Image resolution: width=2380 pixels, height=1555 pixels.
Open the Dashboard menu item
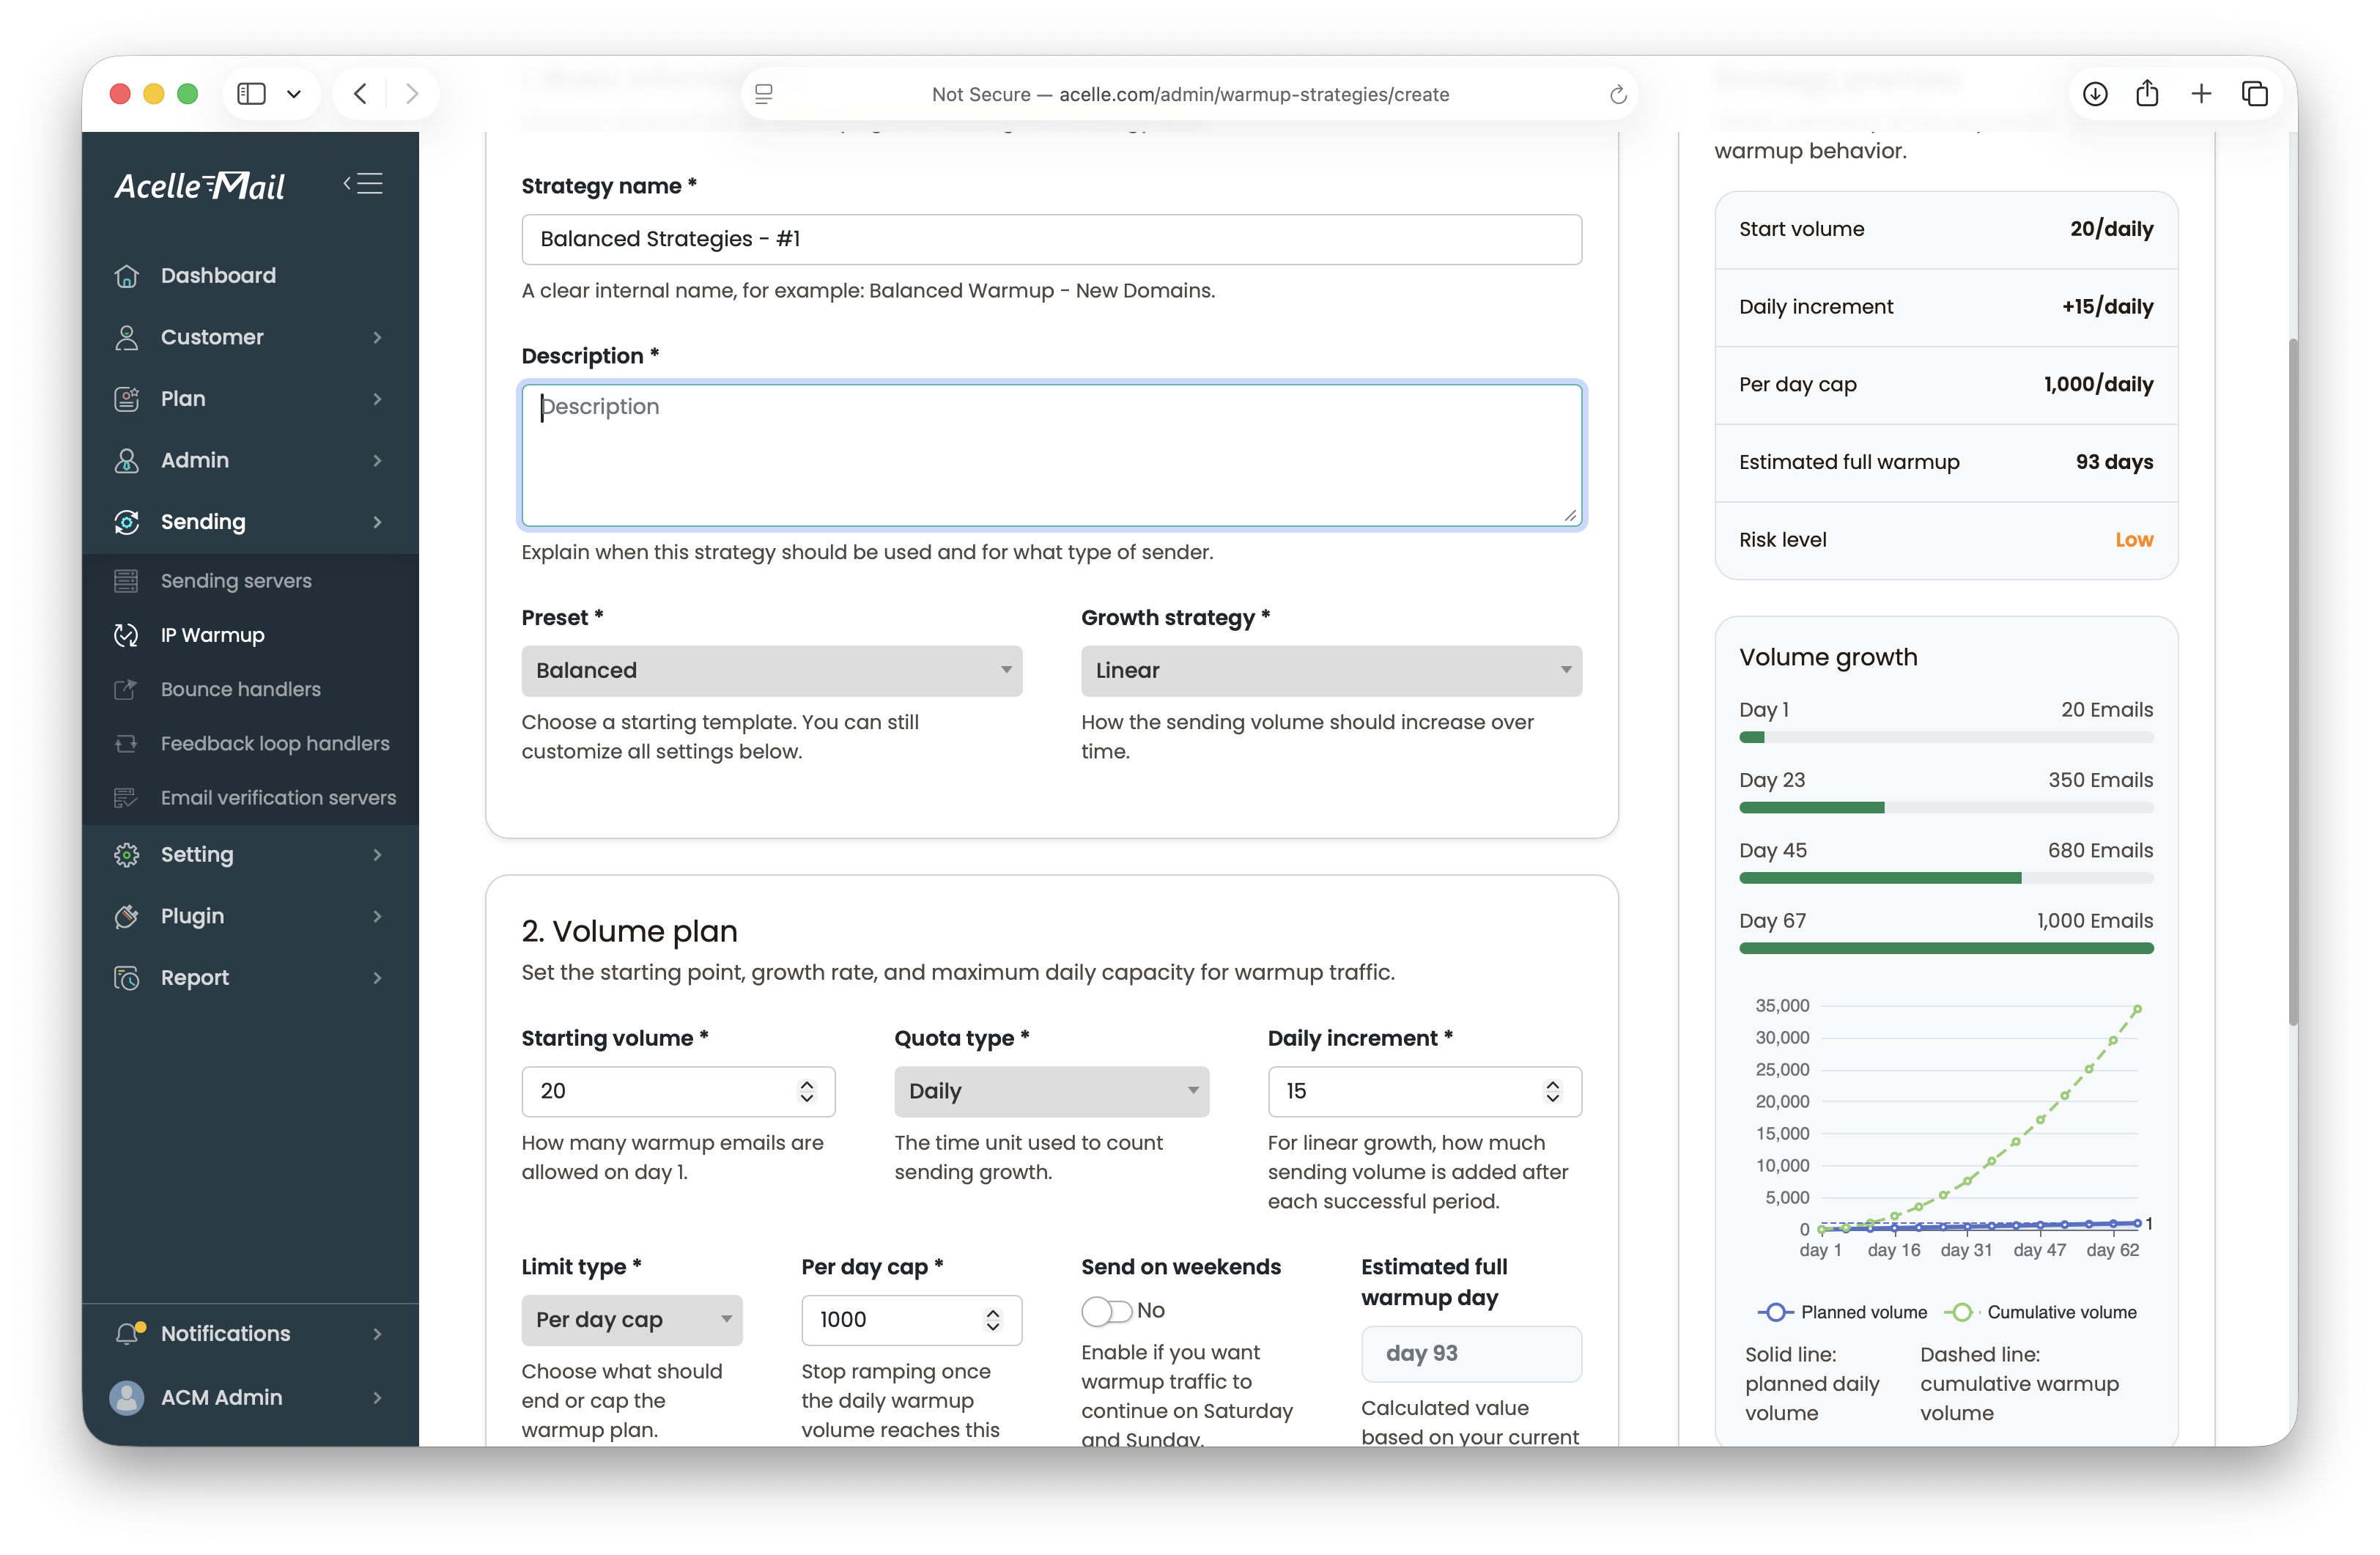click(x=251, y=275)
